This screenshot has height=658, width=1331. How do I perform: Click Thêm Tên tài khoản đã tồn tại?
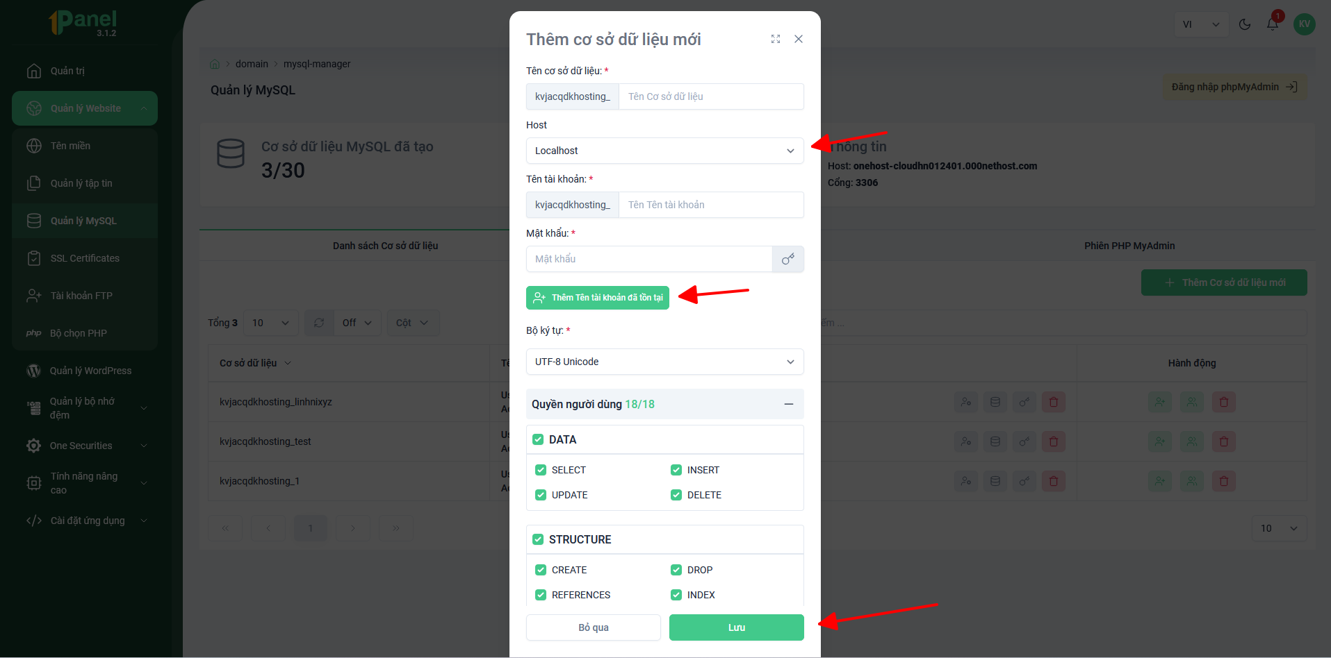point(598,298)
